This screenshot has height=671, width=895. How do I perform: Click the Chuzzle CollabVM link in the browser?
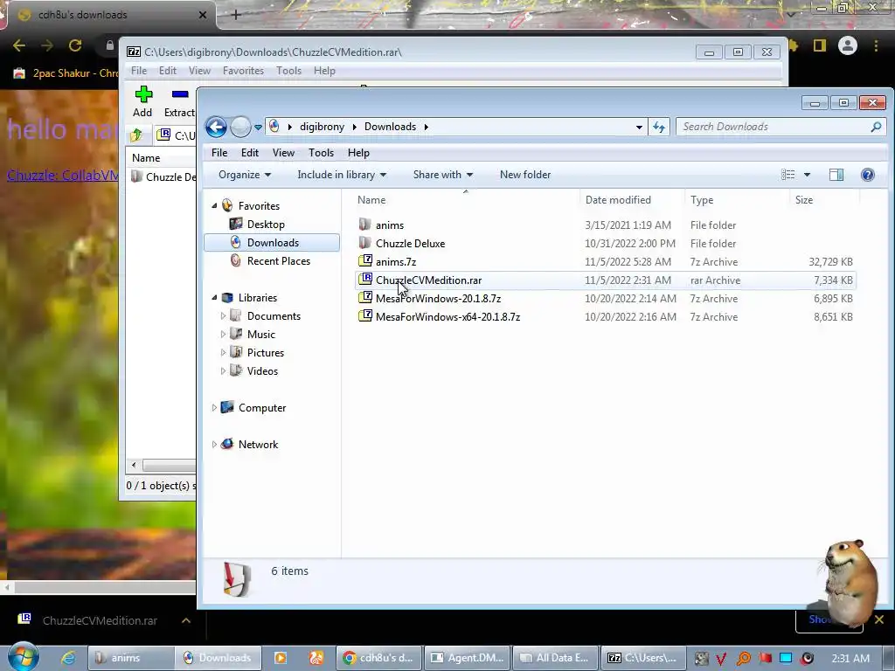(x=63, y=175)
